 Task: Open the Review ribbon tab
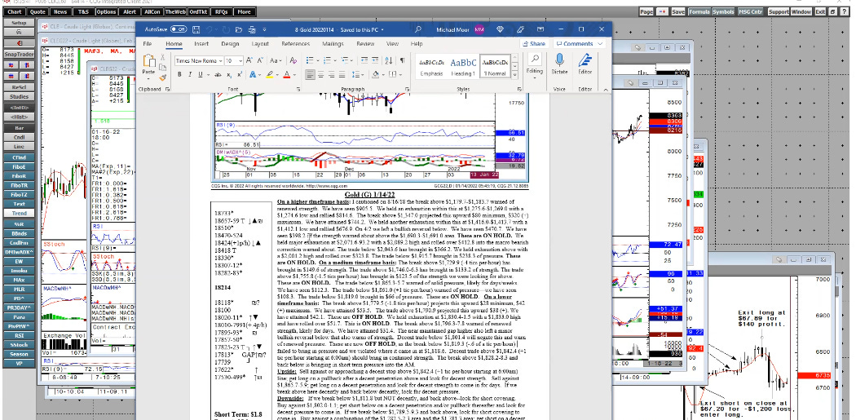click(365, 44)
